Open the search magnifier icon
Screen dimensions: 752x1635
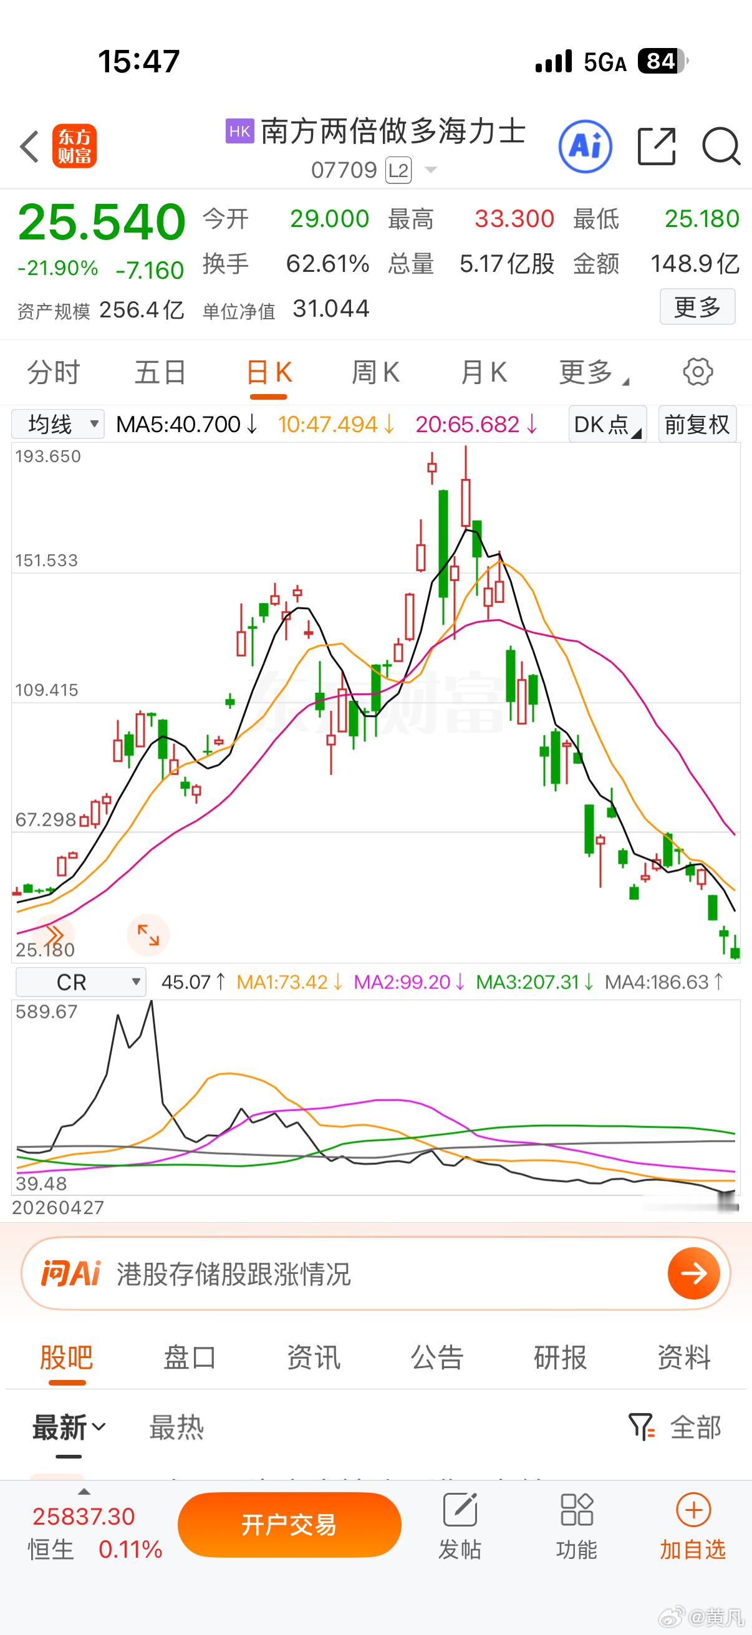click(721, 147)
